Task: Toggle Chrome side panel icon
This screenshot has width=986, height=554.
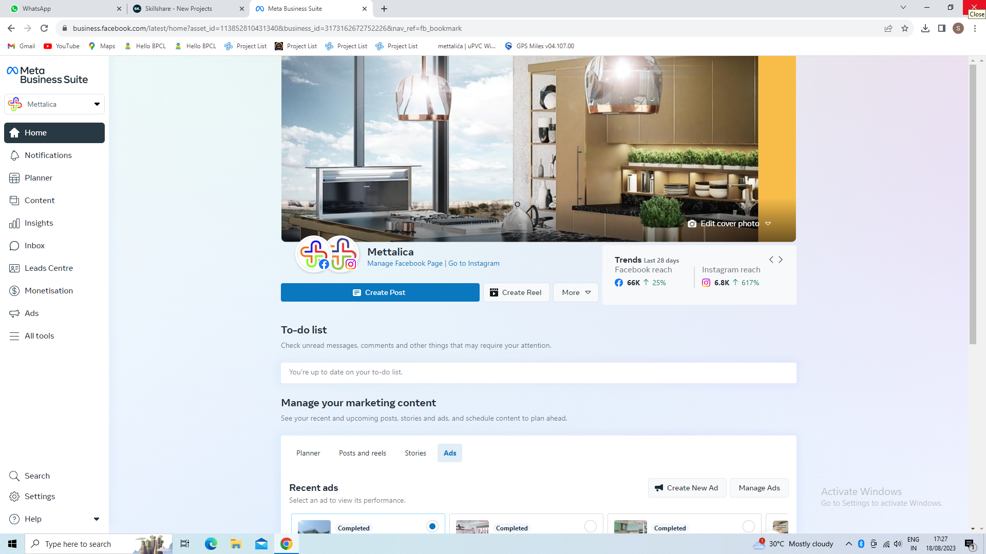Action: (942, 28)
